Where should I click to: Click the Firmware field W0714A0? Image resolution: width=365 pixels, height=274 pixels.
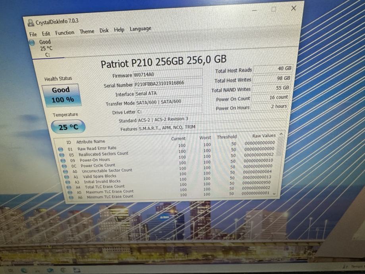point(168,73)
